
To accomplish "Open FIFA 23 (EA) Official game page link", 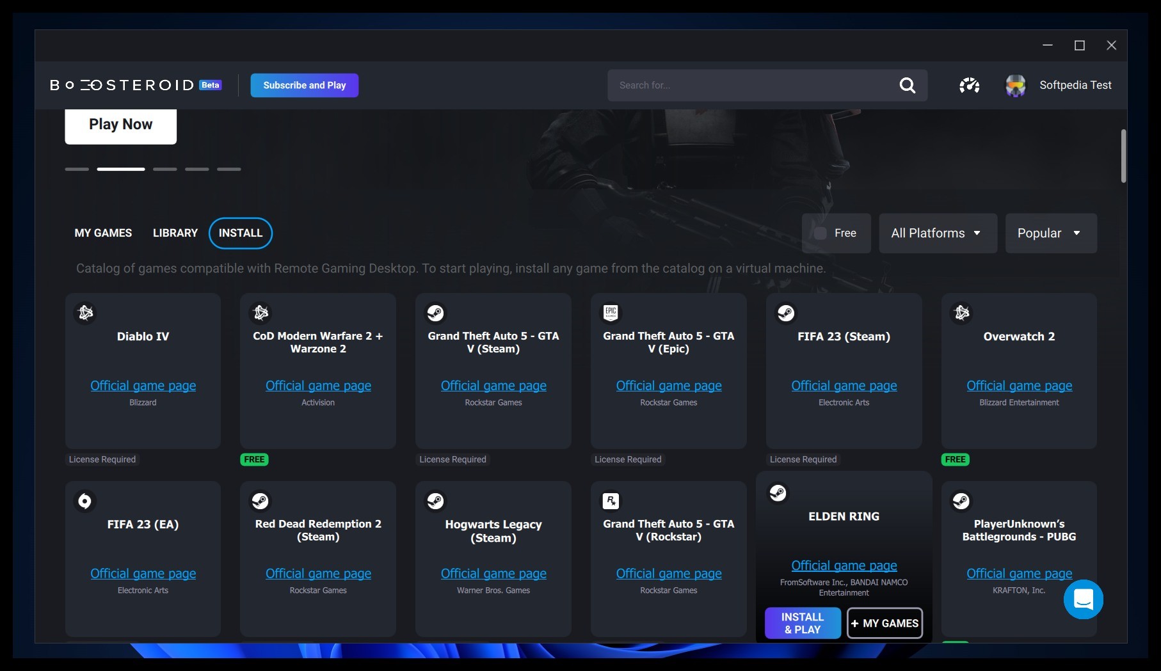I will [x=143, y=574].
